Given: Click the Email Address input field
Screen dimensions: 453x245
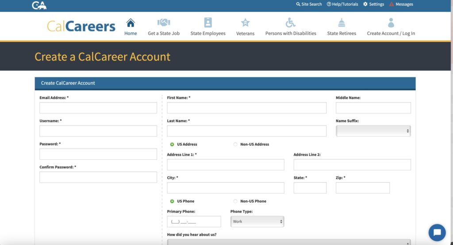Looking at the screenshot, I should [x=98, y=108].
